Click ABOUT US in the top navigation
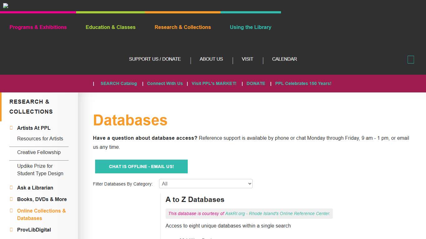 [x=211, y=59]
